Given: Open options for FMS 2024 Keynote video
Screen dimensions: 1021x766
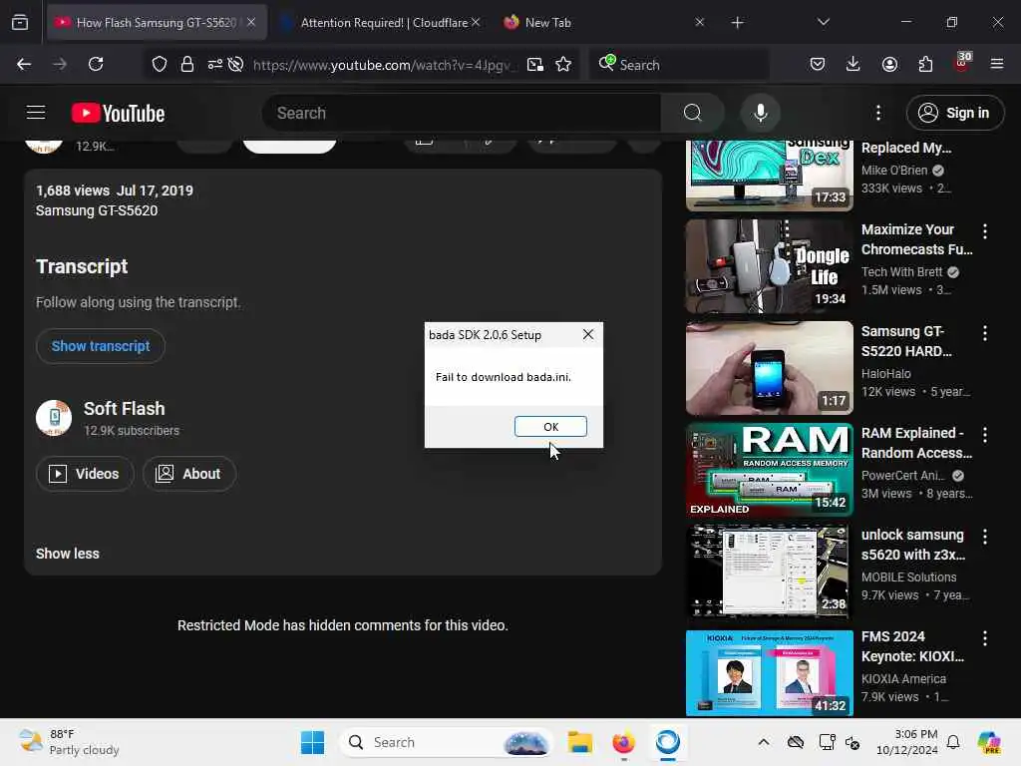Looking at the screenshot, I should (x=984, y=638).
